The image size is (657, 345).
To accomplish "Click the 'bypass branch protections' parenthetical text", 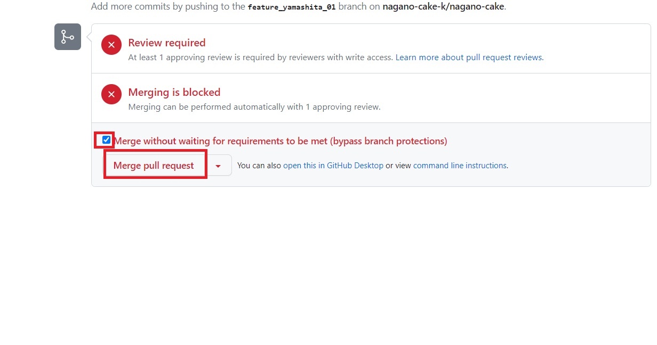I will 389,141.
